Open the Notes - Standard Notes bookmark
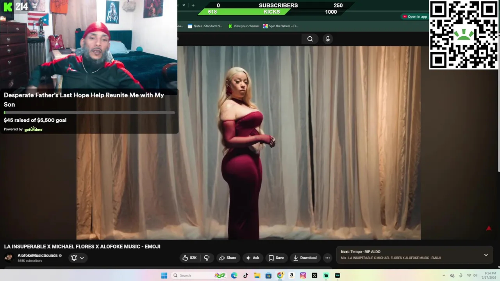The height and width of the screenshot is (281, 500). click(x=205, y=26)
